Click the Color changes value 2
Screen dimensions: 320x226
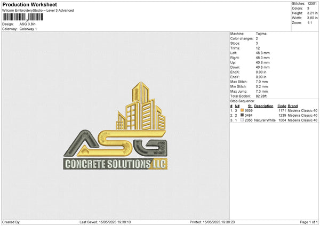(257, 38)
